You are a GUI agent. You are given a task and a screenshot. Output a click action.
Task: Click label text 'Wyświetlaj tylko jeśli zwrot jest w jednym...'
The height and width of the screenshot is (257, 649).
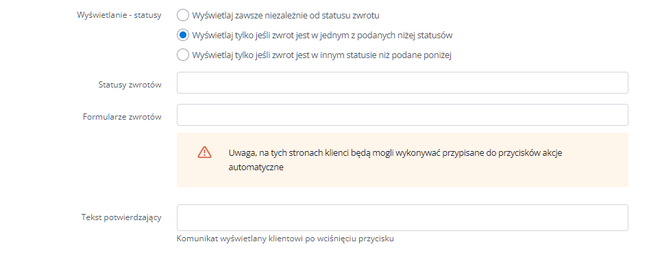(x=322, y=36)
